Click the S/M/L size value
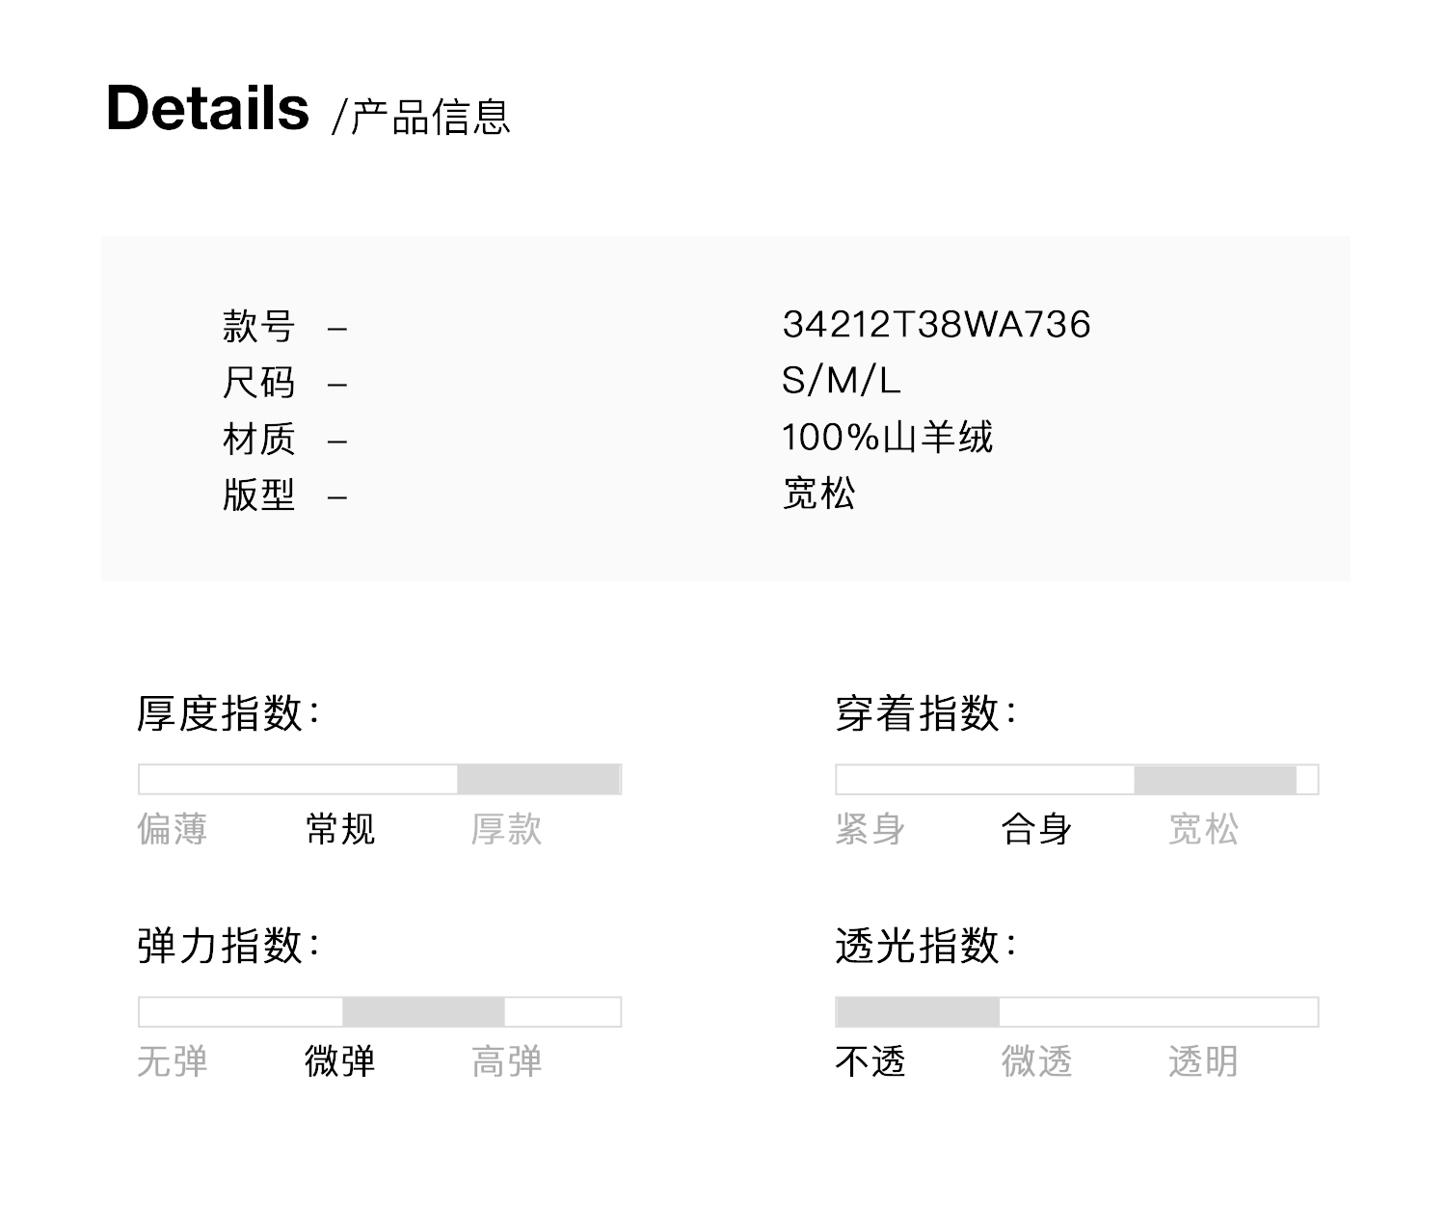Screen dimensions: 1446x1205 coord(841,381)
